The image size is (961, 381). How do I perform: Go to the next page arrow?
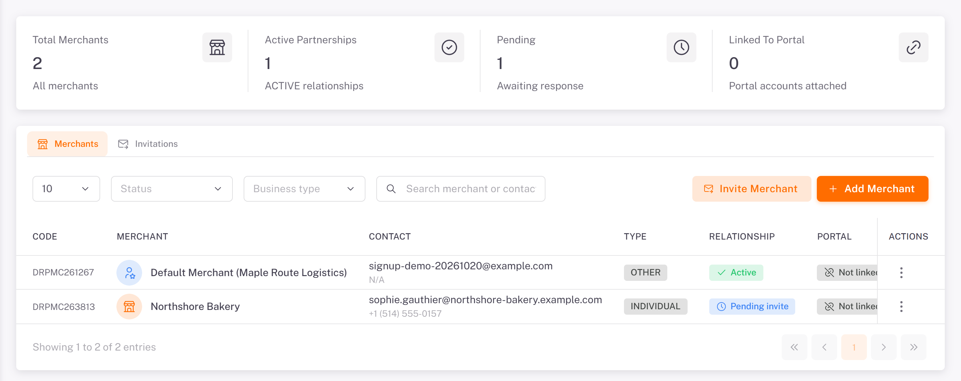pos(884,347)
